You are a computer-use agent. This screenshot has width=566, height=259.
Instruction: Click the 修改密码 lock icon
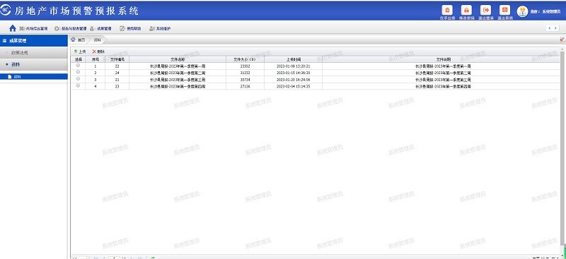(466, 10)
